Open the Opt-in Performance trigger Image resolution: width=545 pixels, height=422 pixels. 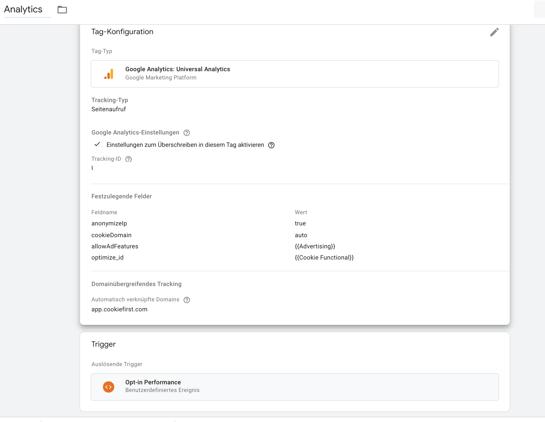click(x=295, y=387)
